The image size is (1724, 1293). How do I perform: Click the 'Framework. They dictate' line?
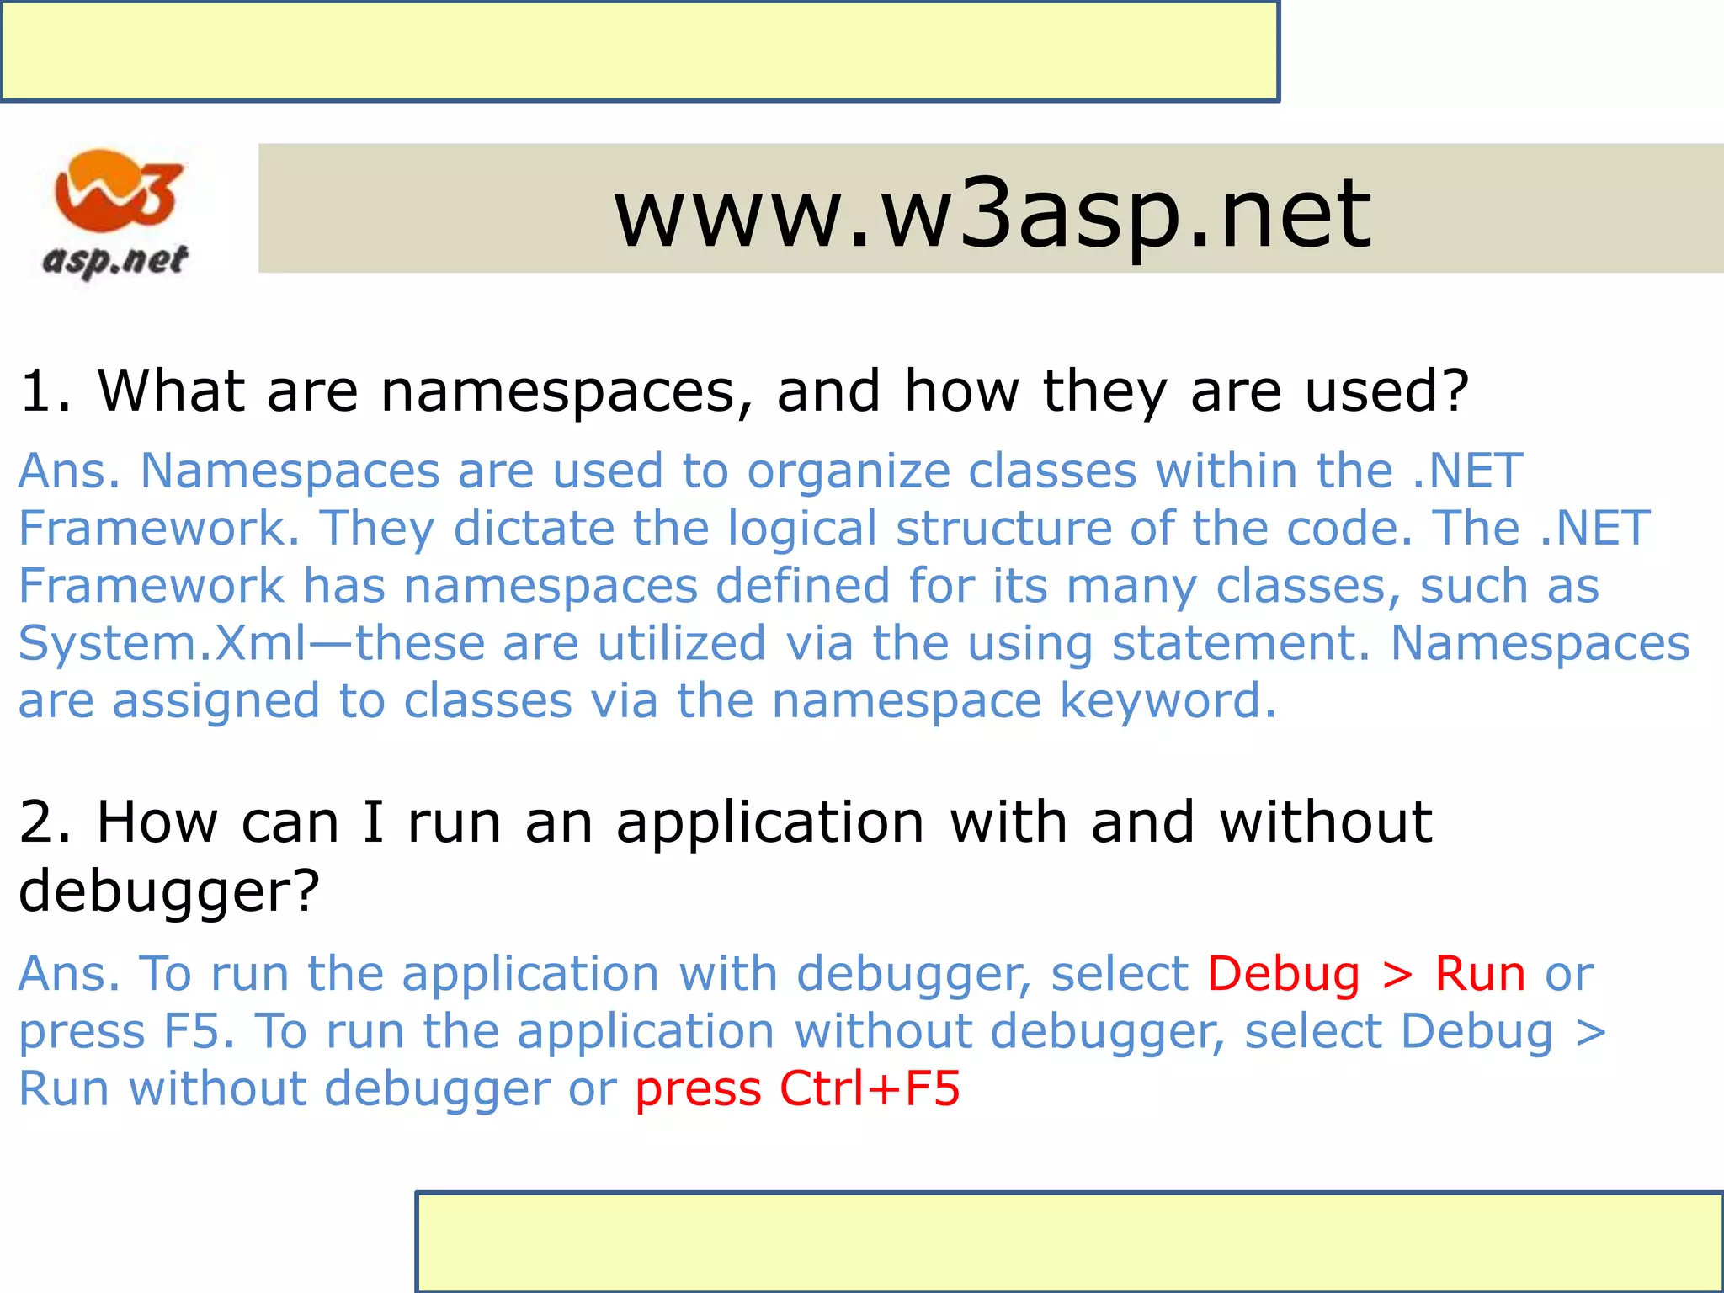tap(316, 529)
